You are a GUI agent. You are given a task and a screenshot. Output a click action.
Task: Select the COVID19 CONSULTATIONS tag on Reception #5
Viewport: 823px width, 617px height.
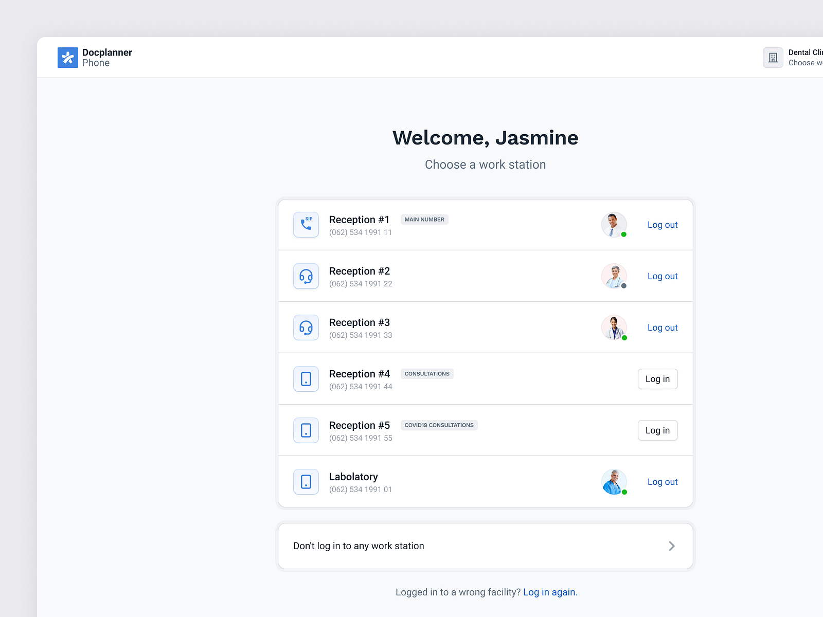[x=439, y=425]
